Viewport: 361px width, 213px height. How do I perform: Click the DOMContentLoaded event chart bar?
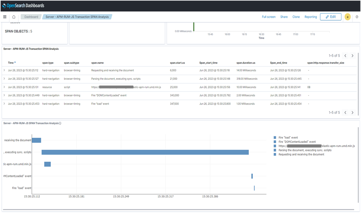point(252,176)
